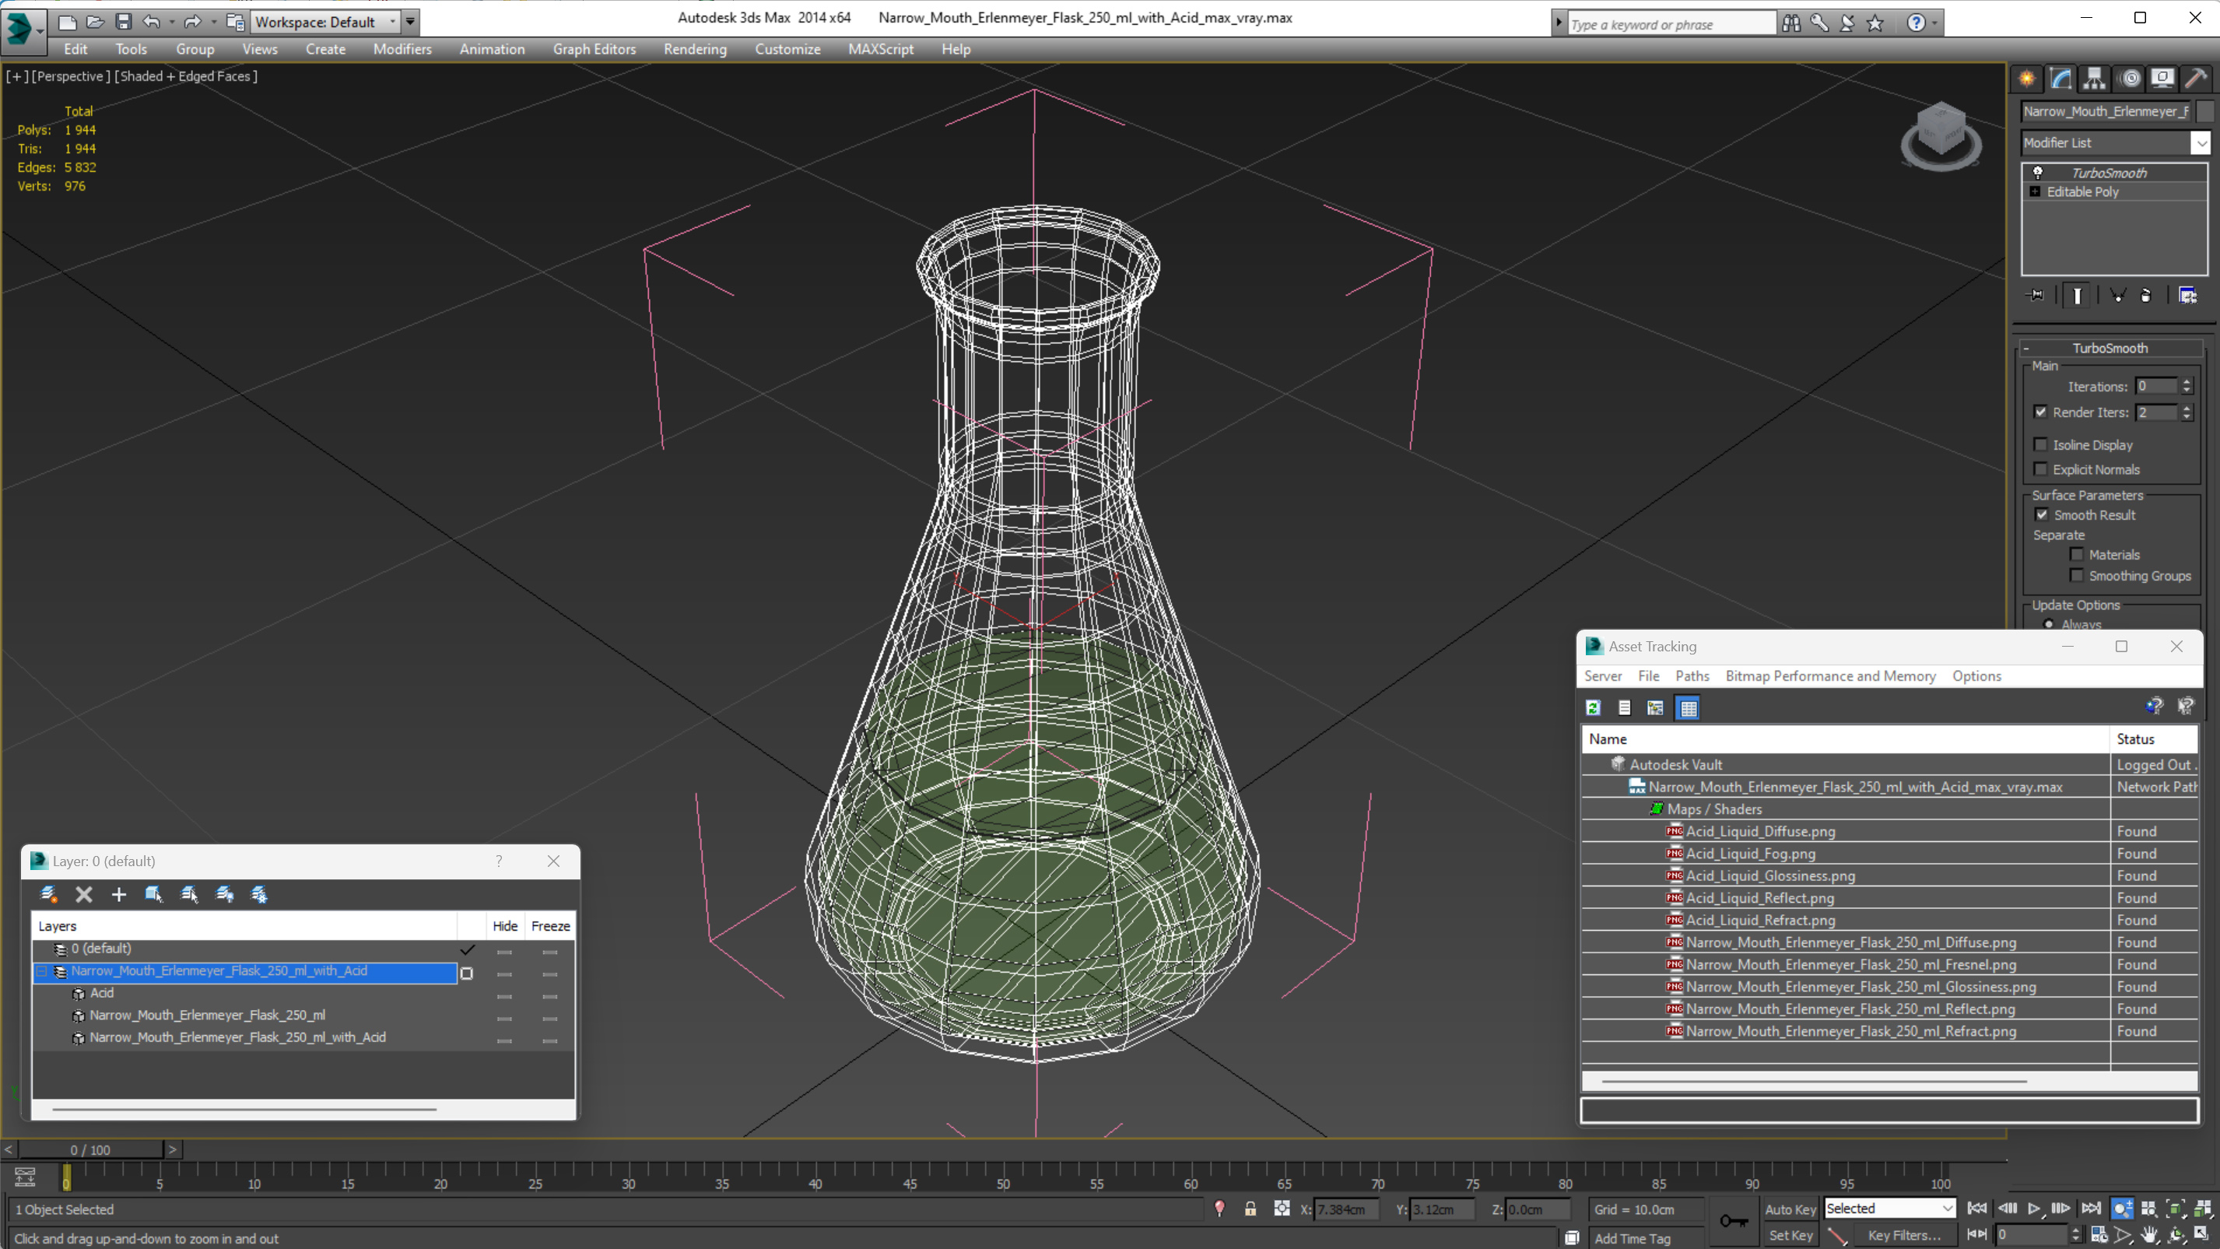Viewport: 2220px width, 1249px height.
Task: Open Paths menu in Asset Tracking
Action: coord(1692,675)
